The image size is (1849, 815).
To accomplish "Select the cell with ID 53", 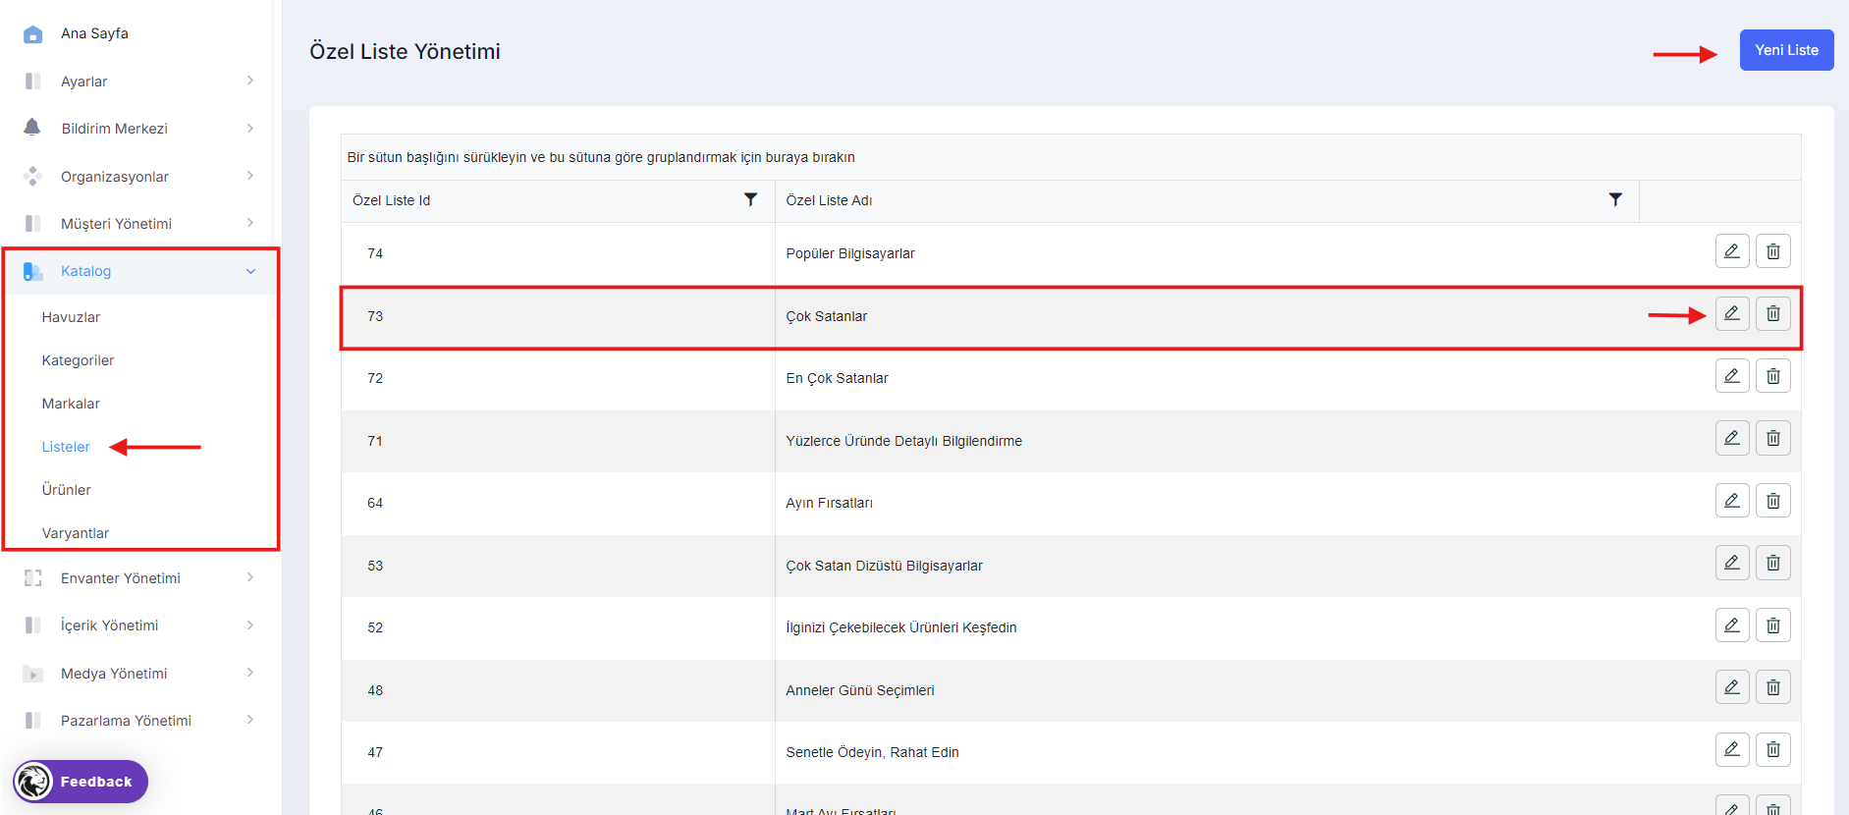I will tap(558, 566).
